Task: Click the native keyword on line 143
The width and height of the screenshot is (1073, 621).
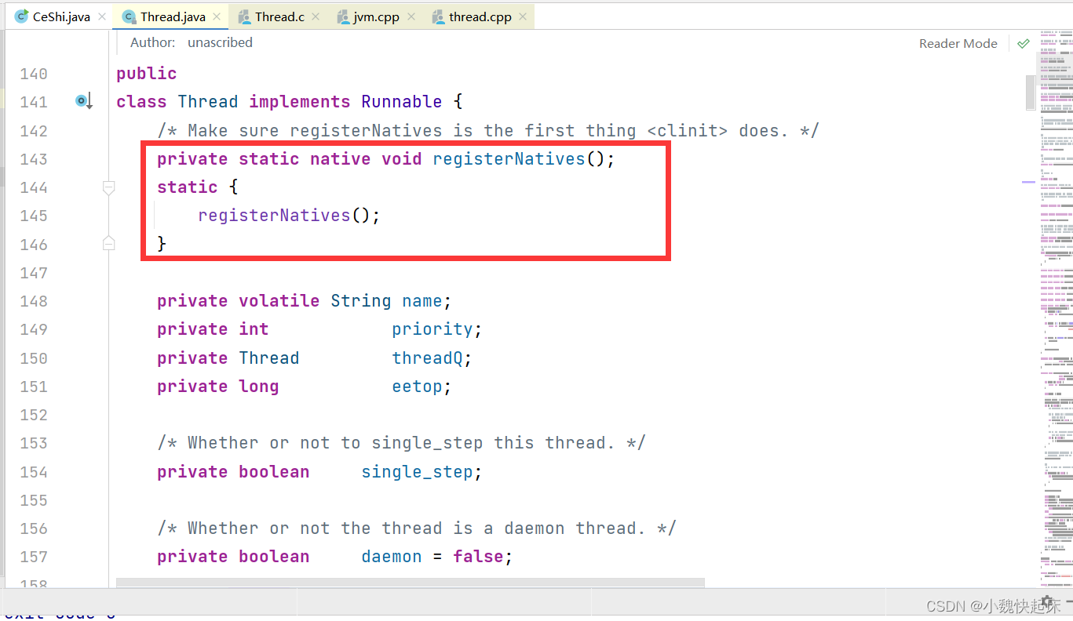Action: (x=340, y=159)
